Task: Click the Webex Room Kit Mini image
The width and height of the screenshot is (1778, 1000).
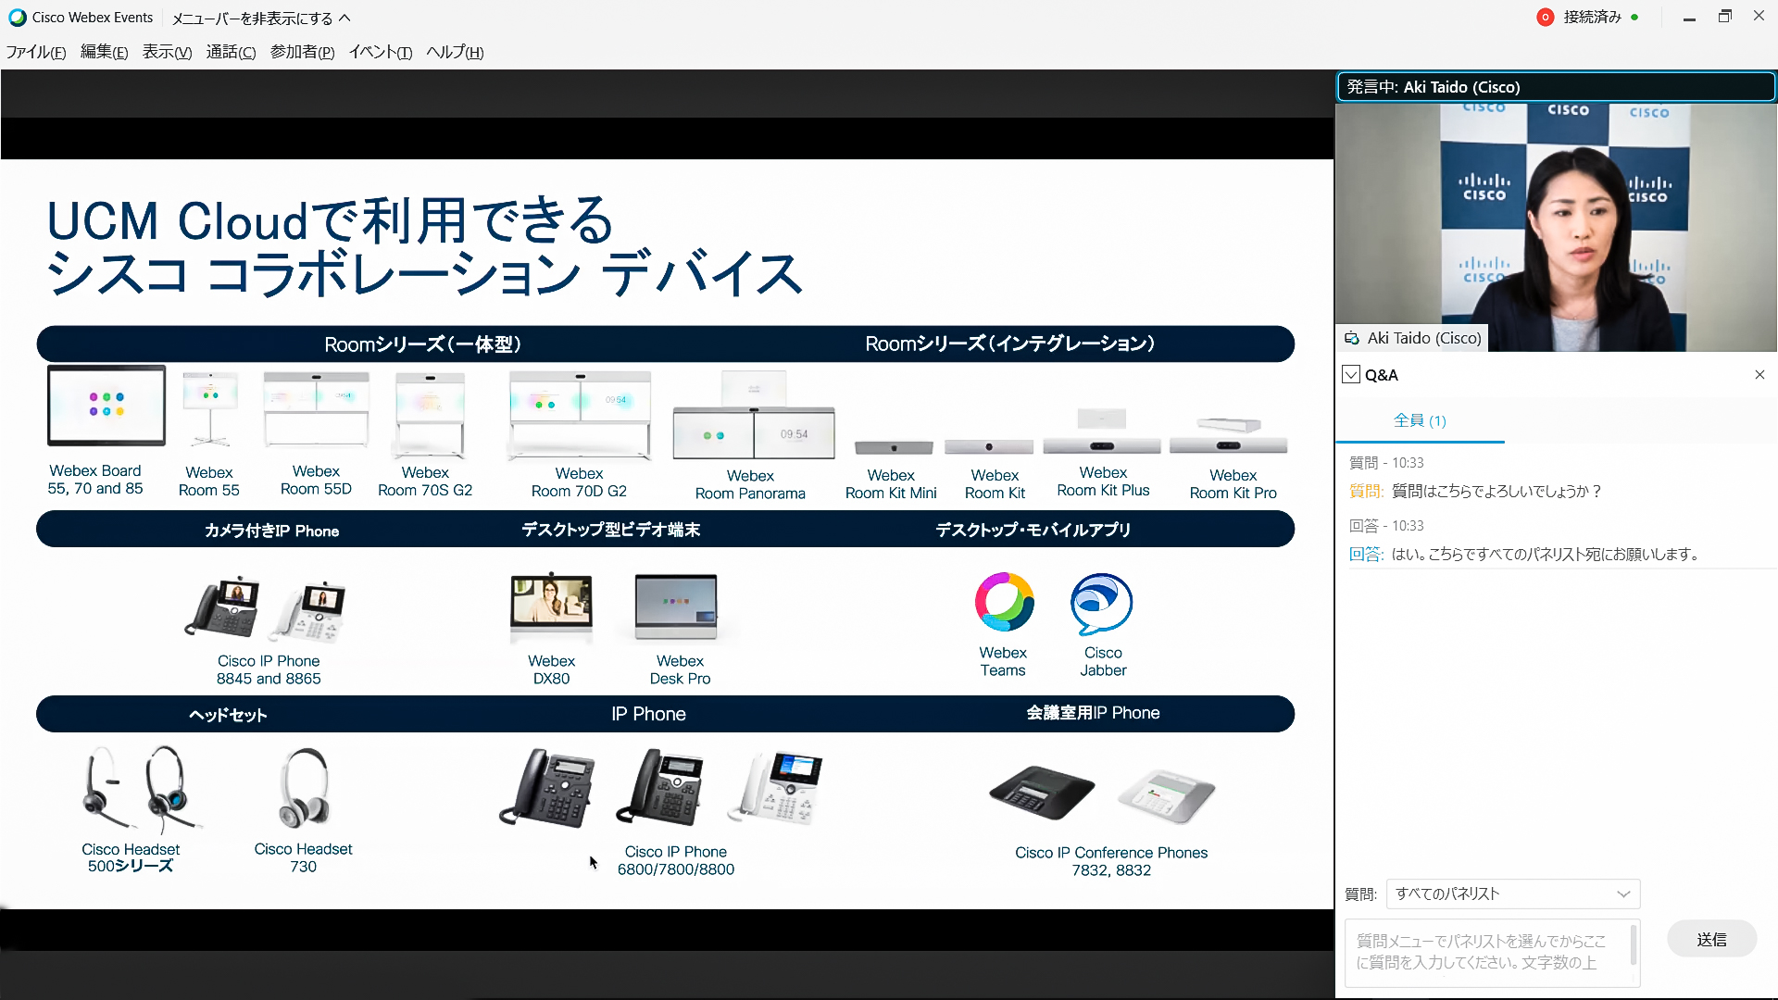Action: 894,448
